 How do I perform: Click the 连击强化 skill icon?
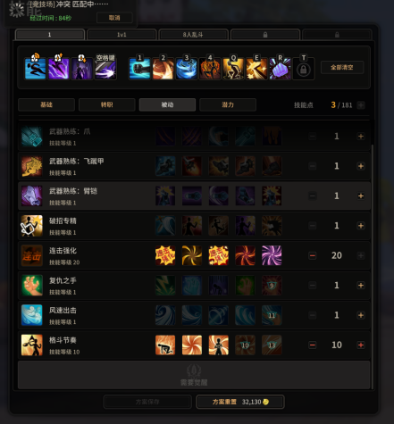coord(32,255)
